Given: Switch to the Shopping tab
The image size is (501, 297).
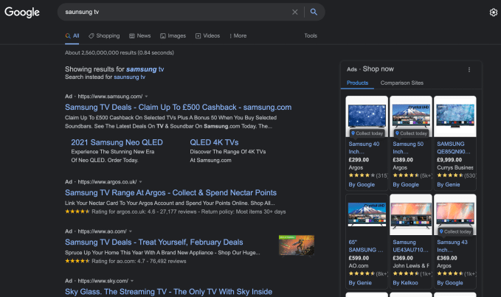Looking at the screenshot, I should coord(104,35).
